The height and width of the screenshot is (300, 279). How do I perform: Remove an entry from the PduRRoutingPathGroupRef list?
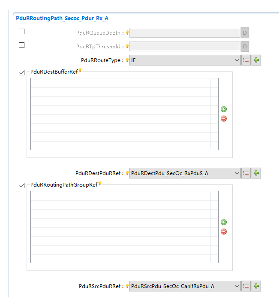(x=223, y=232)
